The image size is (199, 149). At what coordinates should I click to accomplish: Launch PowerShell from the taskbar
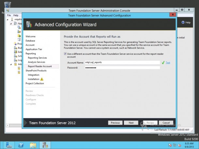click(21, 145)
